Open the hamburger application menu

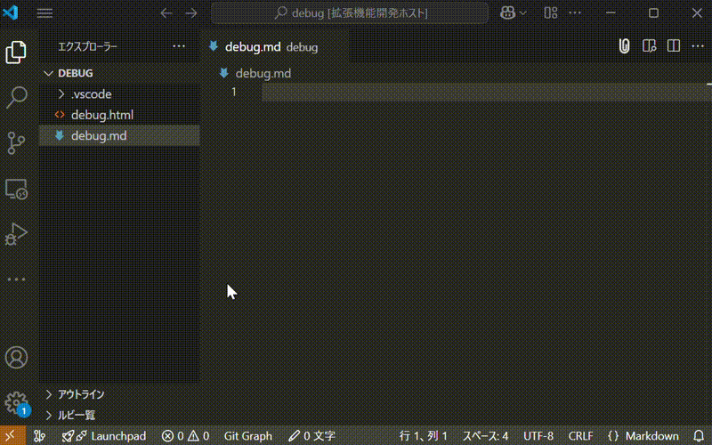click(x=44, y=13)
